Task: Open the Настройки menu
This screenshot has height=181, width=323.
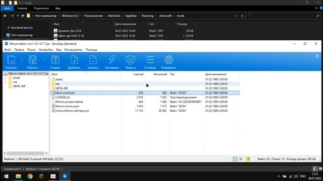Action: (46, 50)
